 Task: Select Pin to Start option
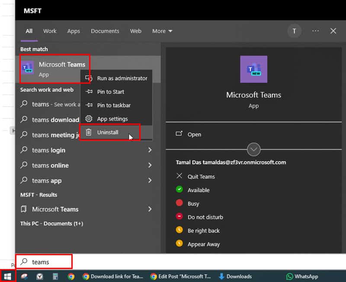[116, 92]
